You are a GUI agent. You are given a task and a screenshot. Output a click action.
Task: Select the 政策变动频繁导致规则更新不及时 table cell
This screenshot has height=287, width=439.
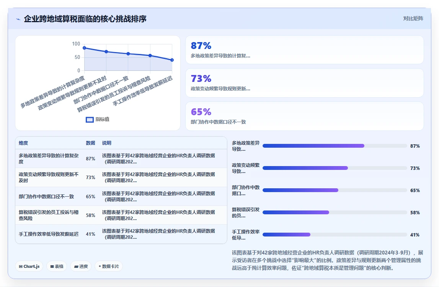[49, 177]
